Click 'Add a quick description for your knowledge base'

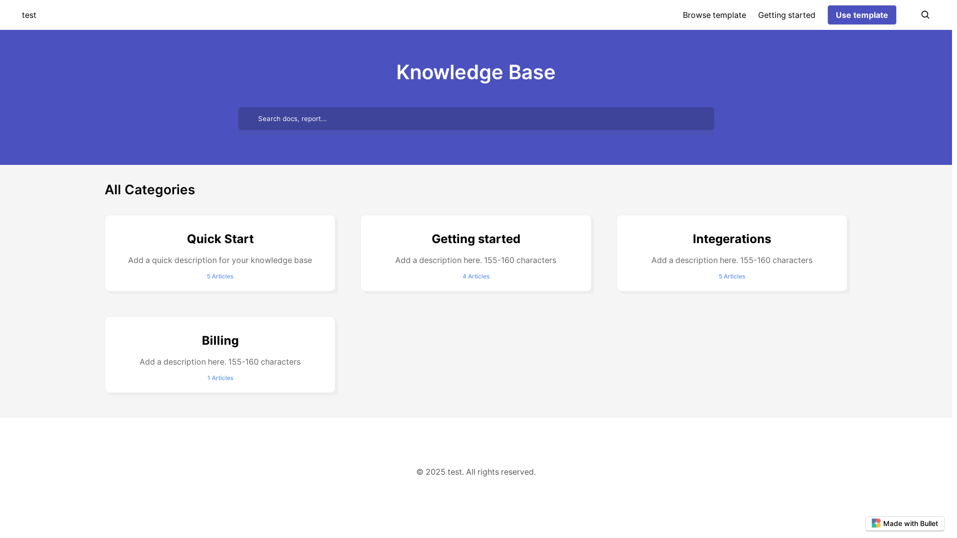coord(220,260)
